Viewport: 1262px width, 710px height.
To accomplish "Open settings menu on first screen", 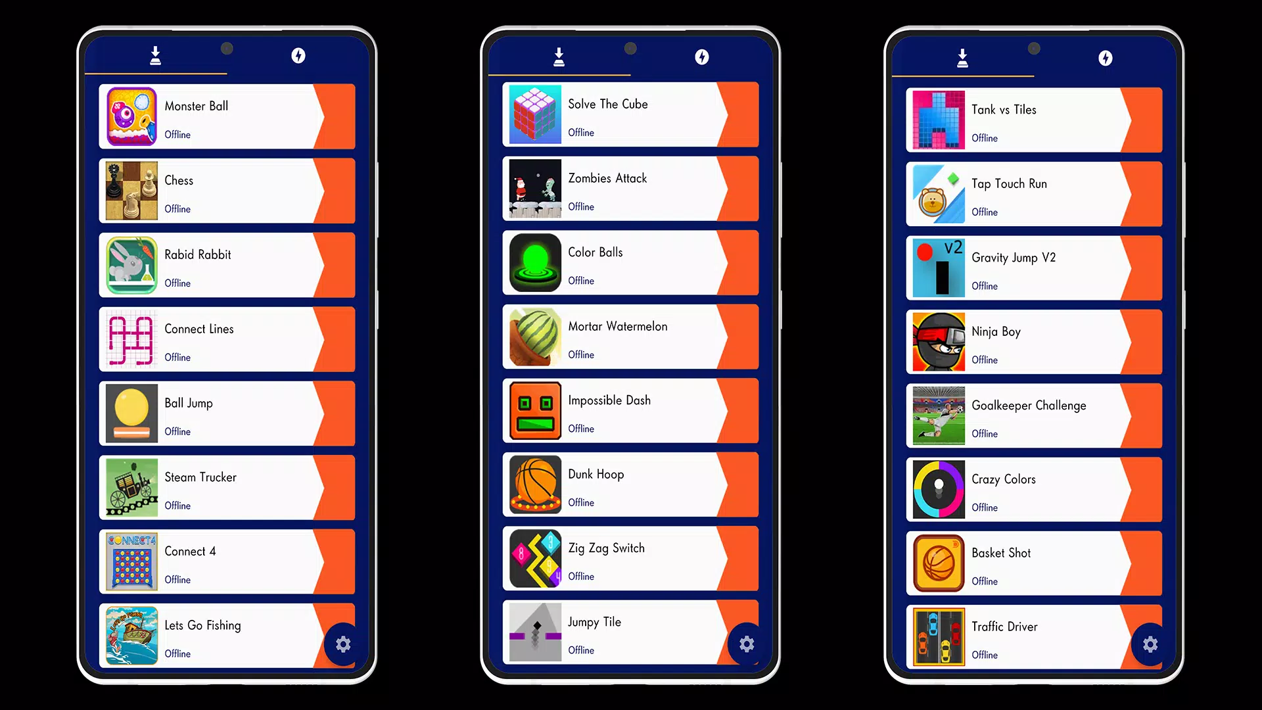I will pyautogui.click(x=343, y=643).
